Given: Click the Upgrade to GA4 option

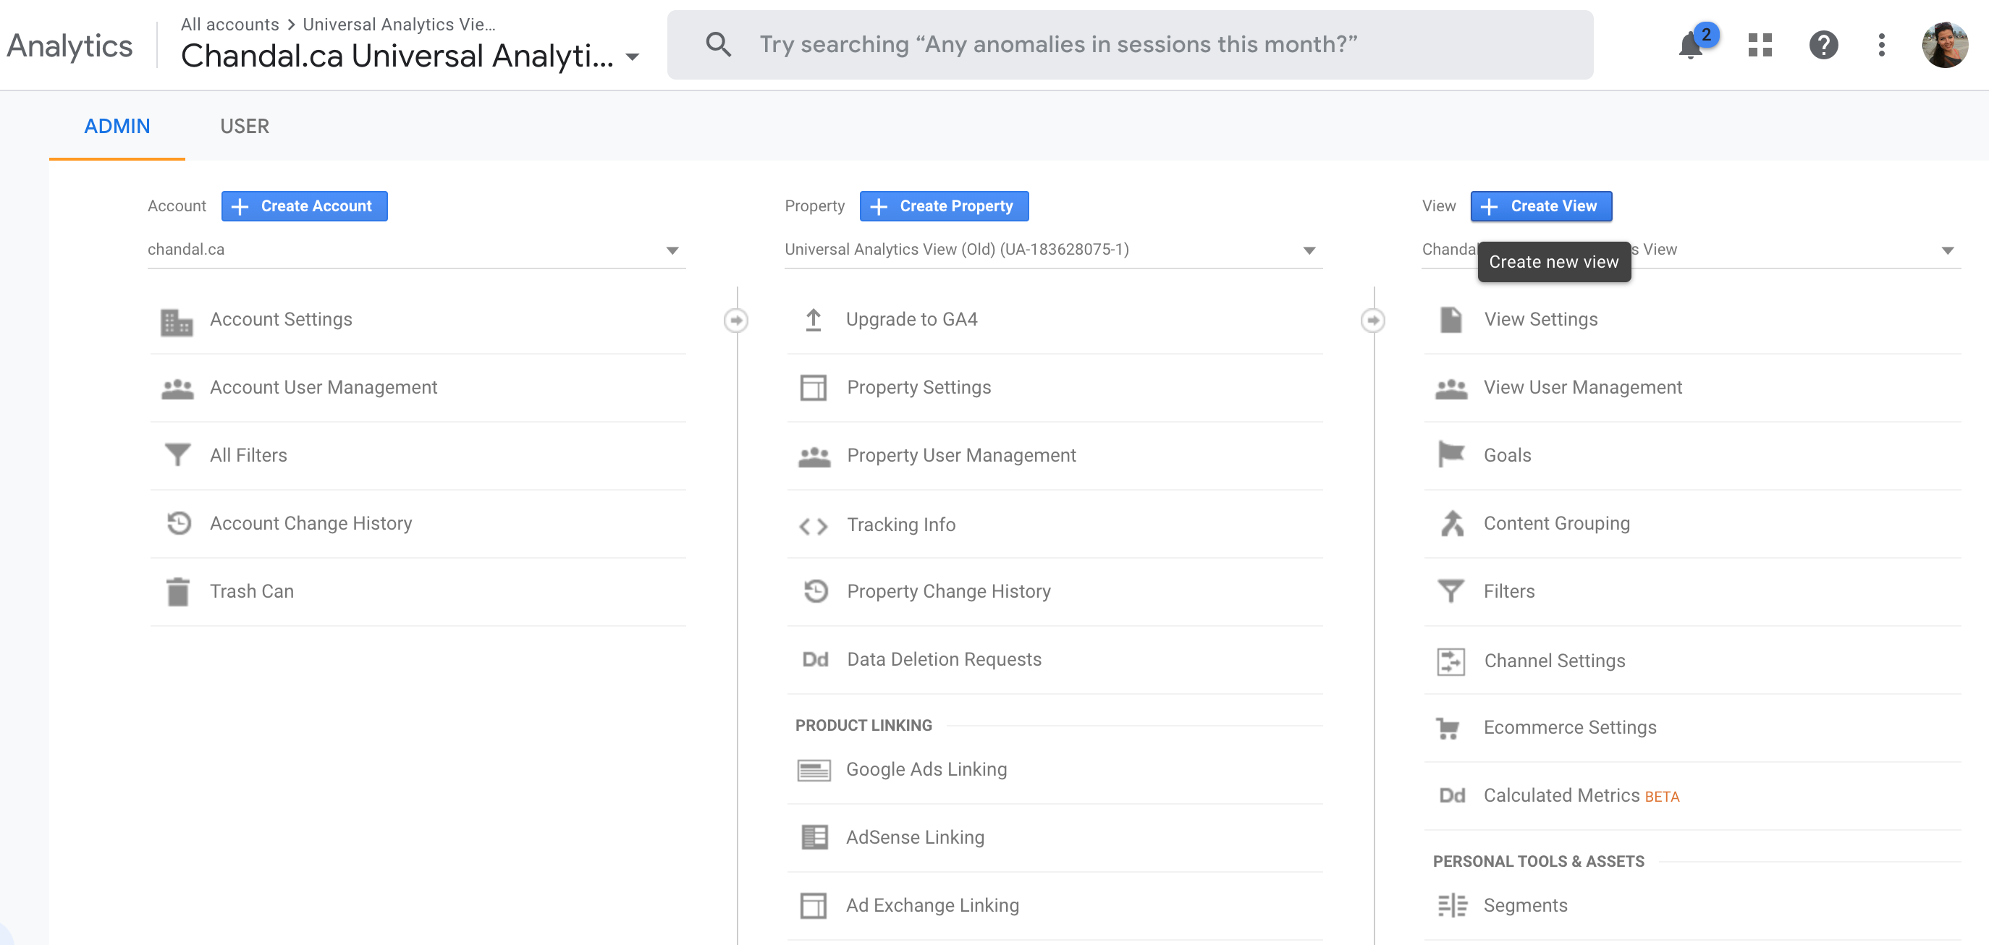Looking at the screenshot, I should pos(912,319).
